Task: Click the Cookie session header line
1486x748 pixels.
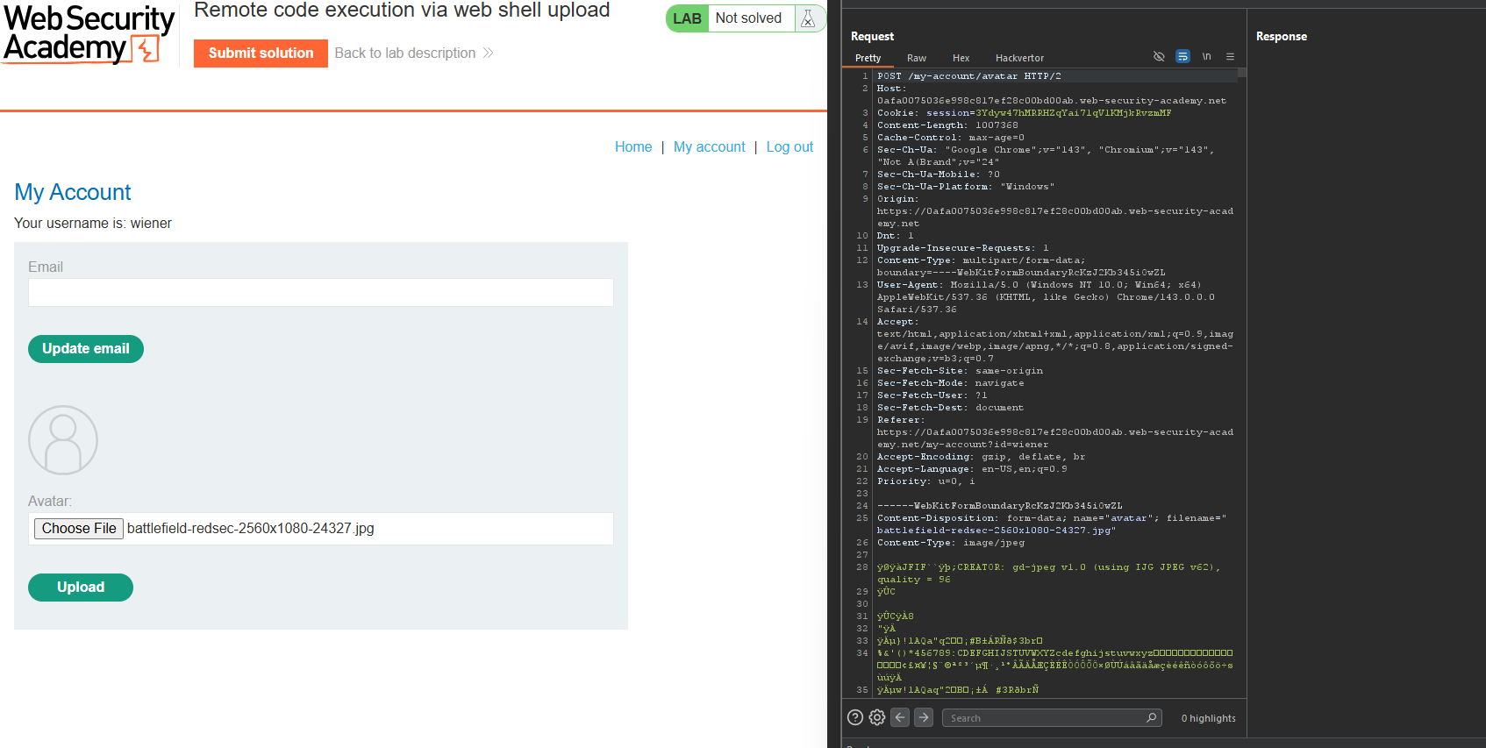Action: 1025,113
